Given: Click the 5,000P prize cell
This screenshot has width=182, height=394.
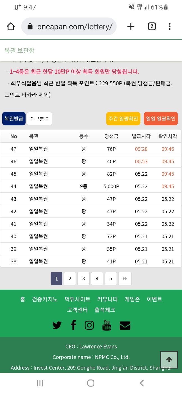Looking at the screenshot, I should point(112,187).
